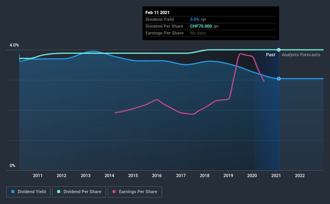This screenshot has width=330, height=204.
Task: Click the 2016 x-axis label
Action: click(x=157, y=175)
